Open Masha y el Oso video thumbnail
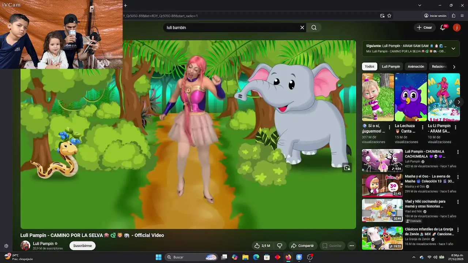The image size is (468, 263). [x=382, y=185]
